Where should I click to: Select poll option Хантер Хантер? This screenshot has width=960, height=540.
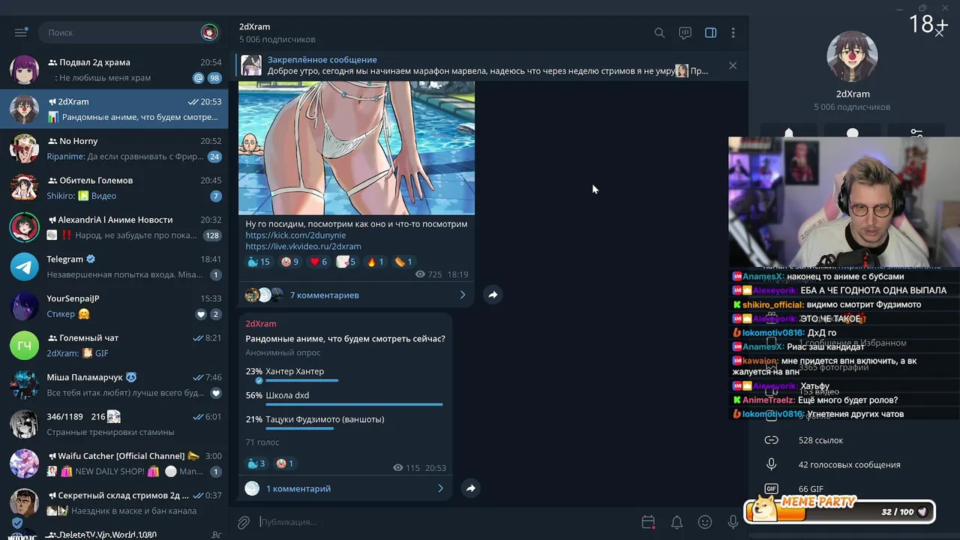click(x=295, y=371)
